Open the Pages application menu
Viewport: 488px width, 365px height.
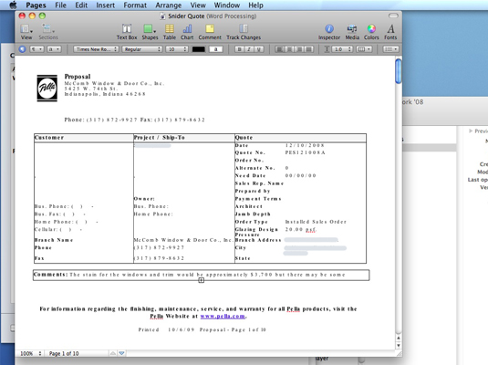point(36,5)
